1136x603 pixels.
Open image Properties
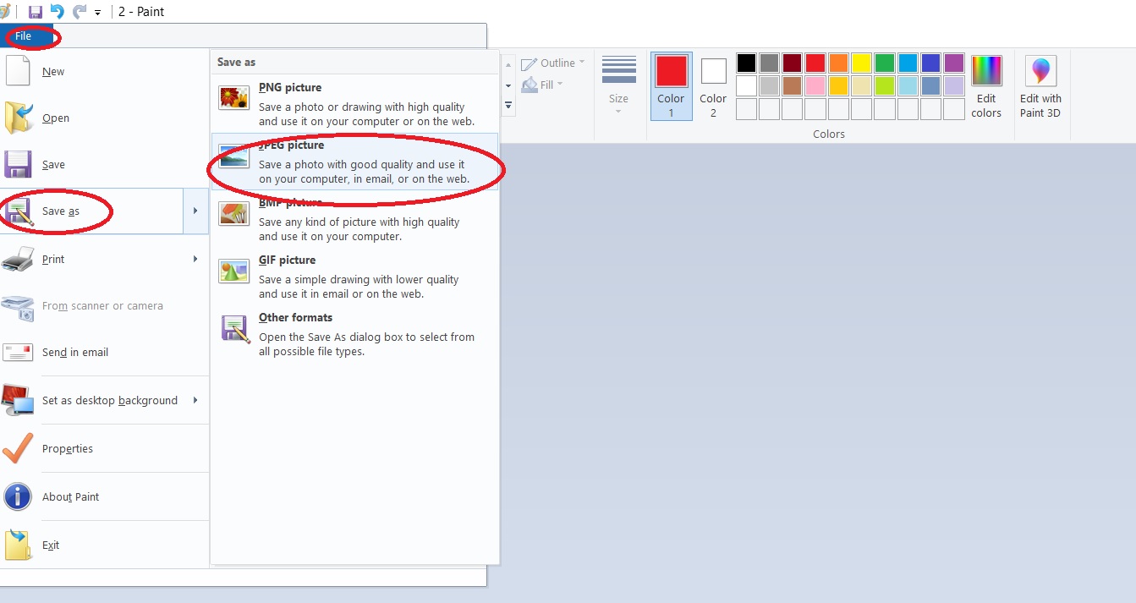point(104,449)
